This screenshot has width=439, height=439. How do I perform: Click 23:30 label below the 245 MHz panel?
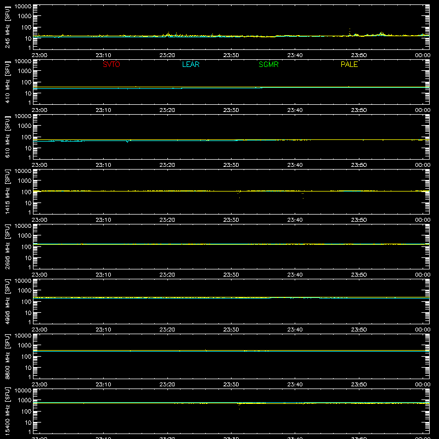click(x=231, y=55)
